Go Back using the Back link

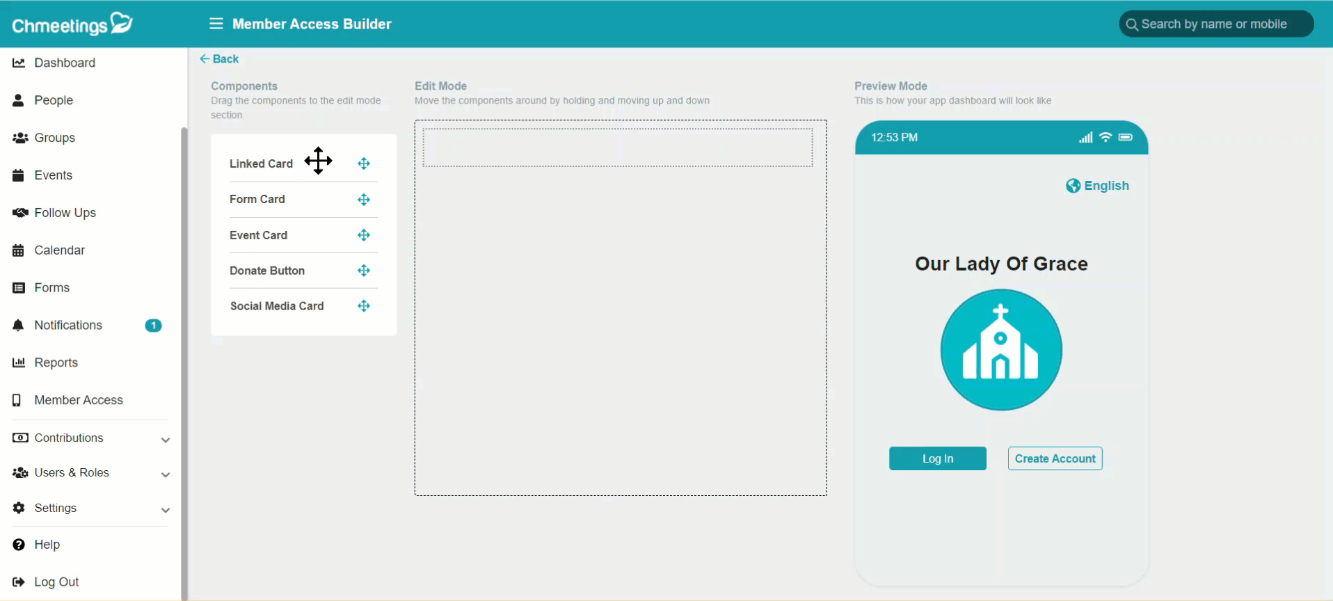[219, 59]
